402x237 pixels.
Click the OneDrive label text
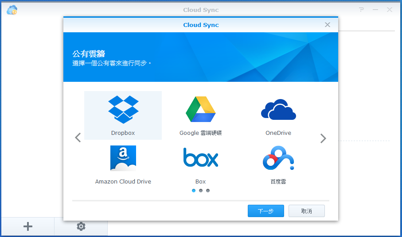point(278,133)
